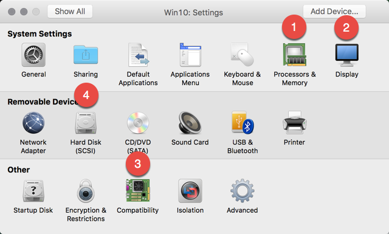Click the Add Device... button
Image resolution: width=389 pixels, height=234 pixels.
pyautogui.click(x=334, y=12)
